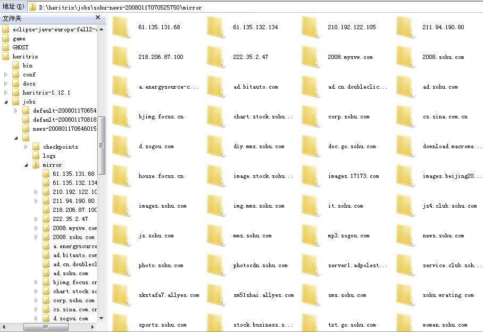The height and width of the screenshot is (332, 483).
Task: Select eclipse-java-europa-fall2 in the tree
Action: tap(54, 29)
